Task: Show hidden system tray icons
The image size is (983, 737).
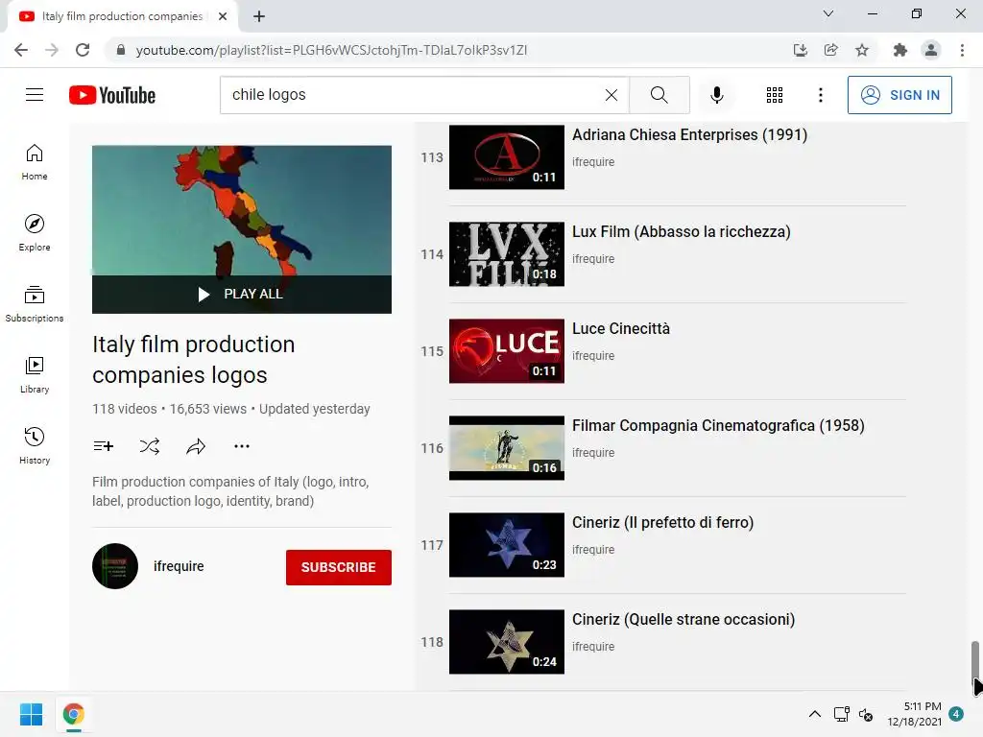Action: 814,714
